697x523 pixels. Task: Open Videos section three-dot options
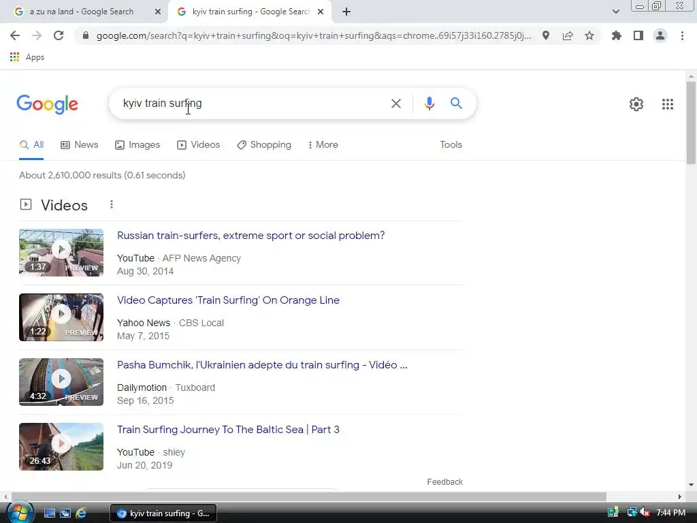pos(112,204)
